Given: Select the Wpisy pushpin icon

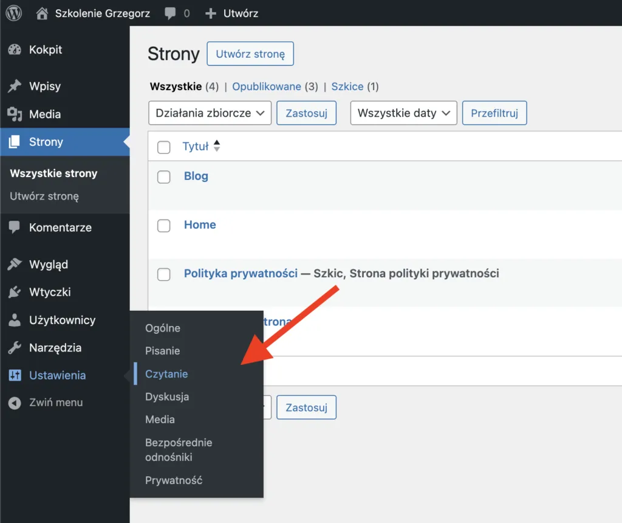Looking at the screenshot, I should pyautogui.click(x=14, y=86).
